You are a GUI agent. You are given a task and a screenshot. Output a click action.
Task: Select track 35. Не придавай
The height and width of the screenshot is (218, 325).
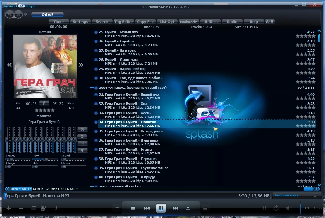coord(204,133)
